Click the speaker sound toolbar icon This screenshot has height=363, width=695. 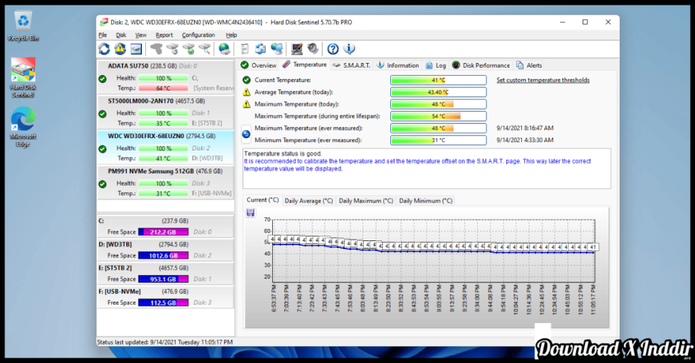click(313, 49)
